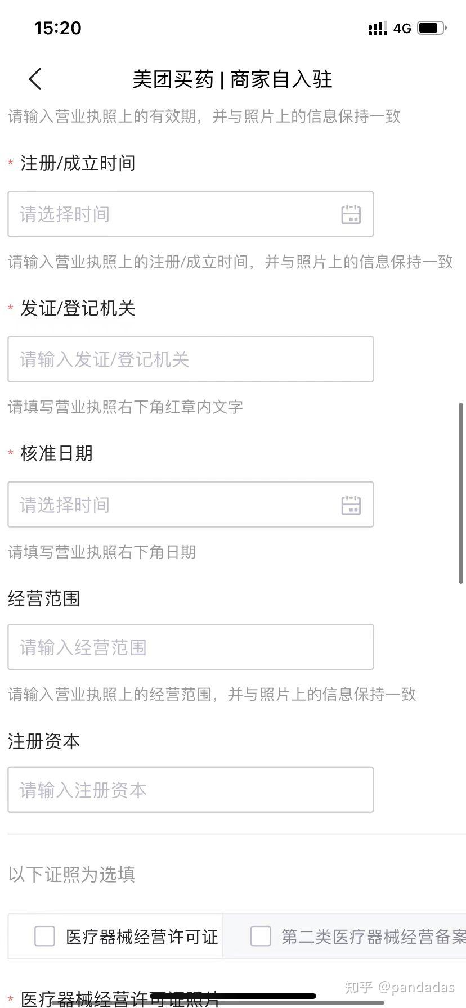Tap the 以下证照为选填 section heading

pyautogui.click(x=71, y=875)
